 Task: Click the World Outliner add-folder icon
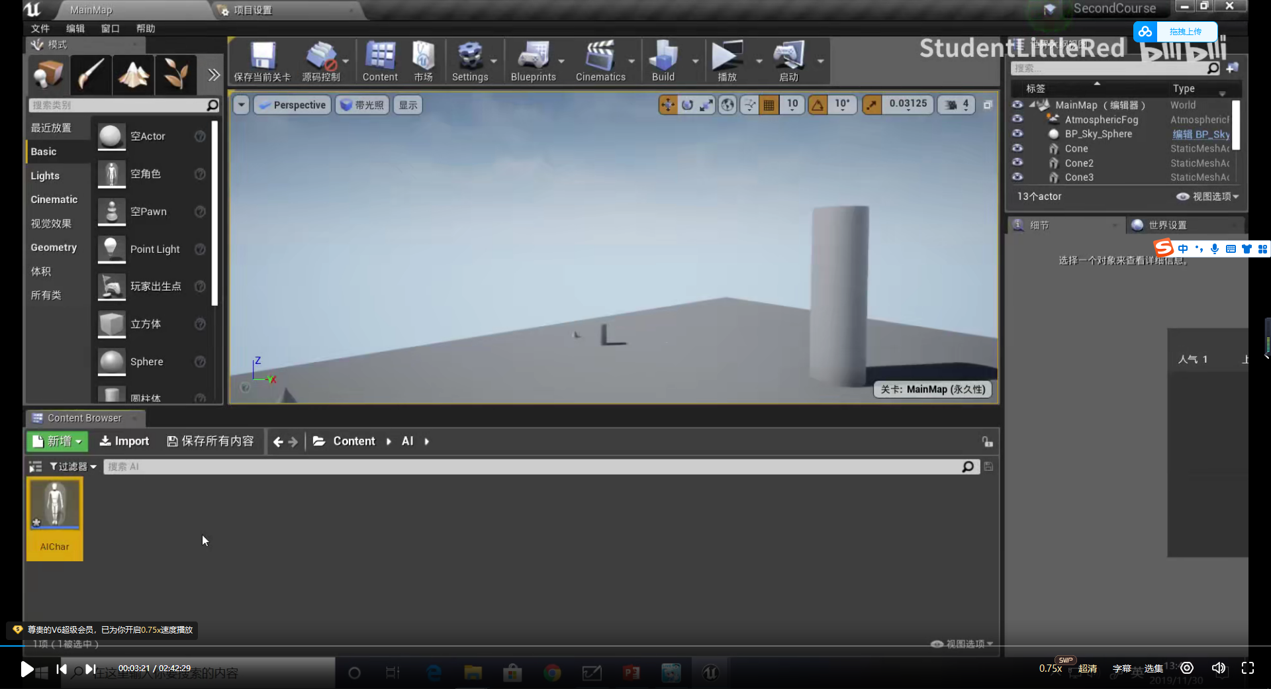coord(1232,68)
